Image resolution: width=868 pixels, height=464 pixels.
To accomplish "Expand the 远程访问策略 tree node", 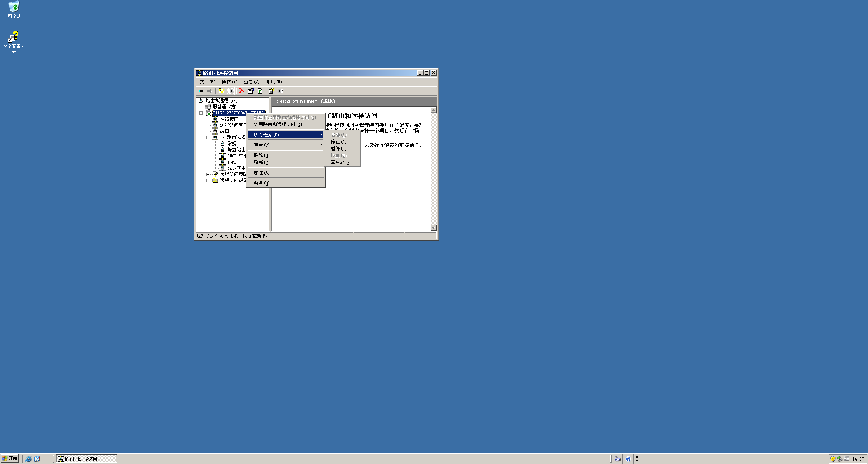I will [x=208, y=174].
